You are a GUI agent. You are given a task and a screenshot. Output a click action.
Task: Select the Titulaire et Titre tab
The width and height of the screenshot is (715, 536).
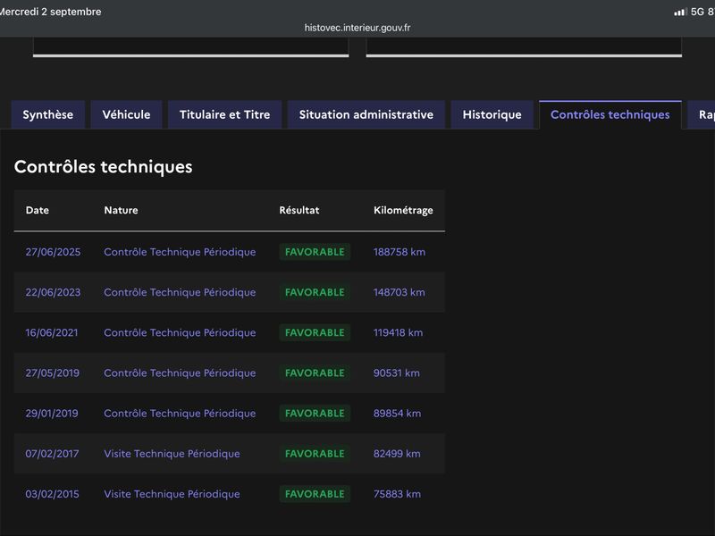click(x=225, y=114)
